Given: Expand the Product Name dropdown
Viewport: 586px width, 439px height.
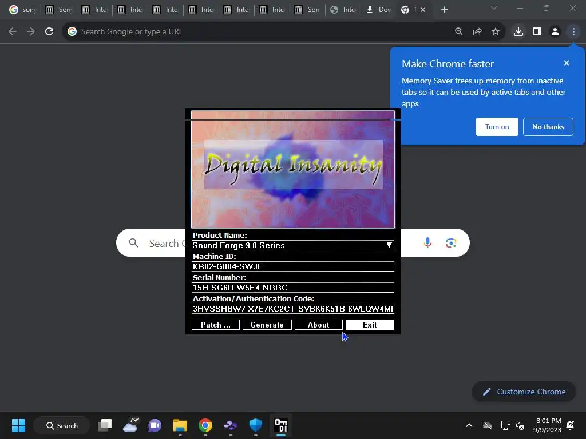Looking at the screenshot, I should [x=389, y=245].
